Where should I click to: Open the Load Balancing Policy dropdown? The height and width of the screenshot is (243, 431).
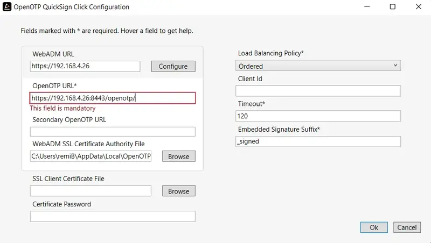tap(318, 66)
